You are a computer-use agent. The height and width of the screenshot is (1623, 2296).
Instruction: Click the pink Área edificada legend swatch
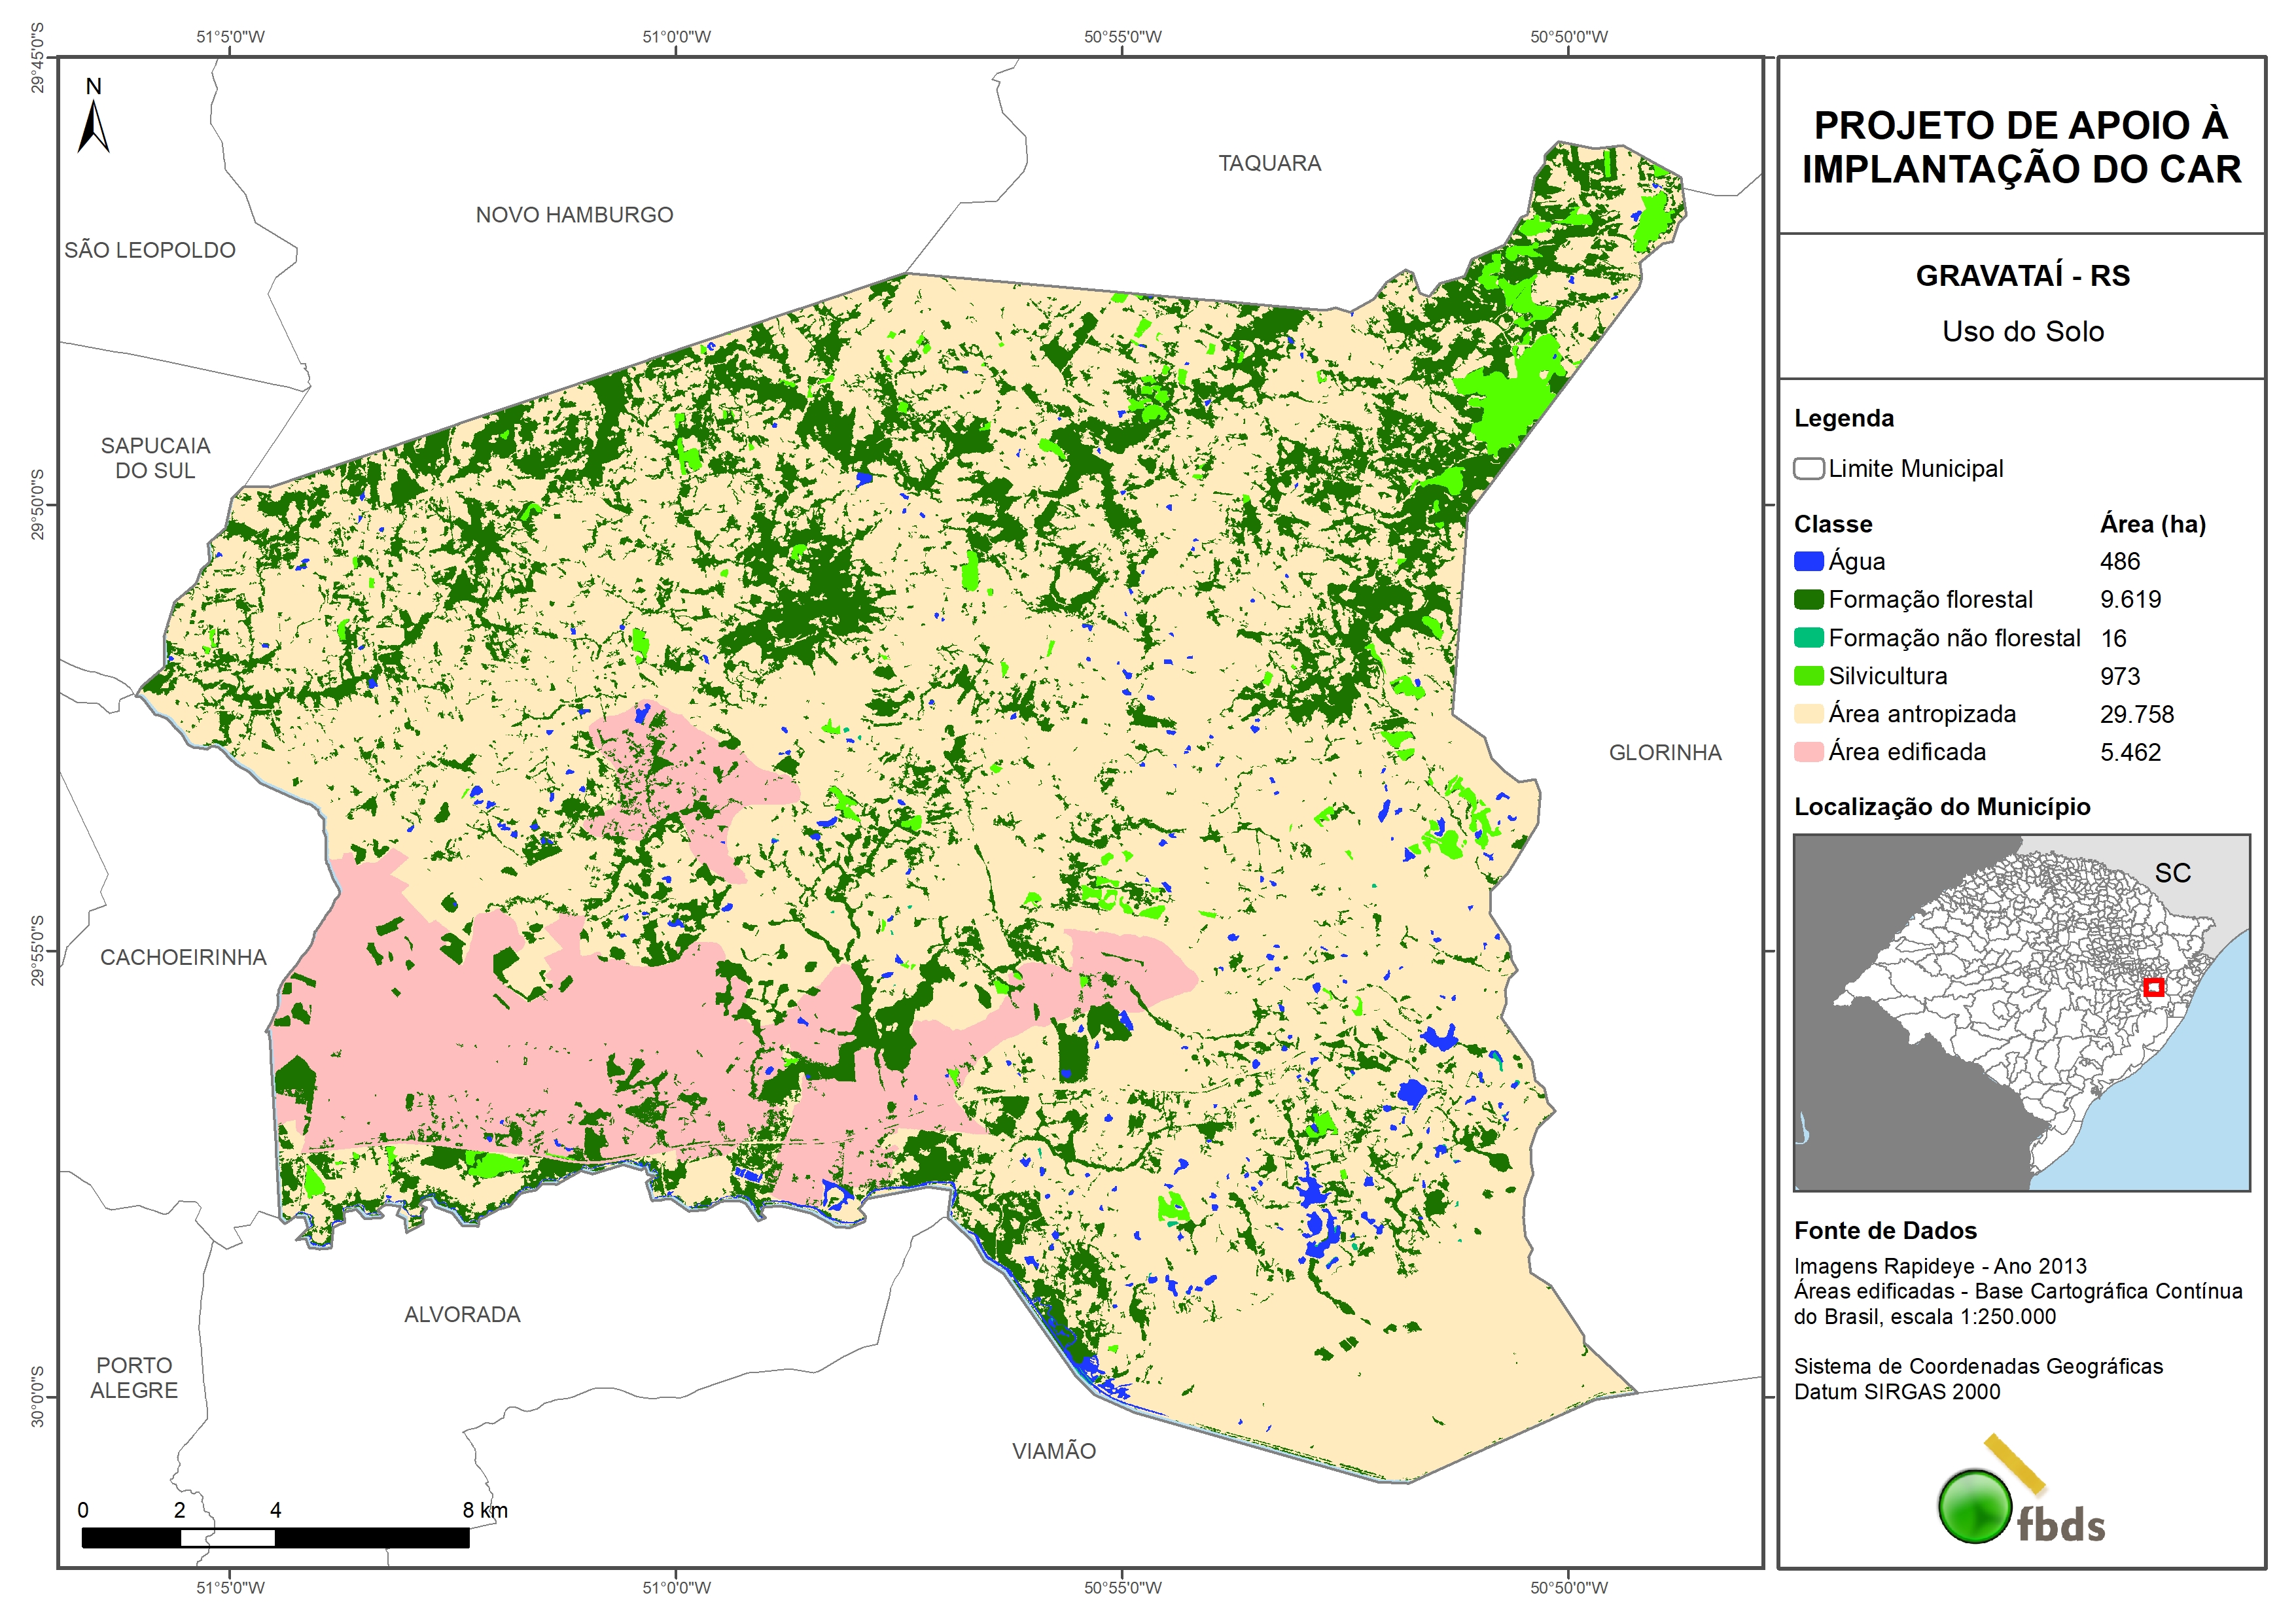tap(1808, 752)
